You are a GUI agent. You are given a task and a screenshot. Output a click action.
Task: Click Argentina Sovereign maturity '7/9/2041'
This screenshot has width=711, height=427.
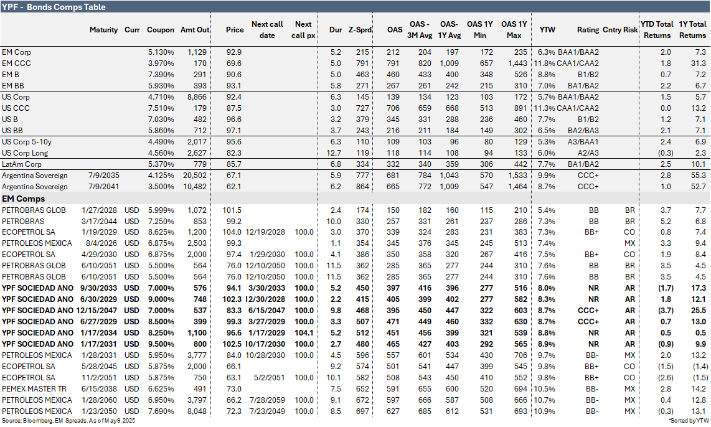pos(103,187)
